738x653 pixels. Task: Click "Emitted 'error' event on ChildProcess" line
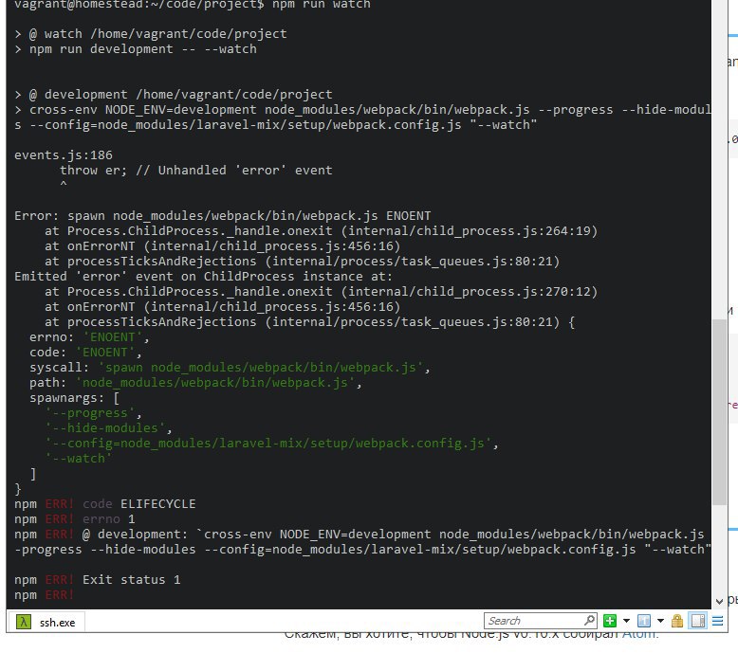[x=203, y=277]
